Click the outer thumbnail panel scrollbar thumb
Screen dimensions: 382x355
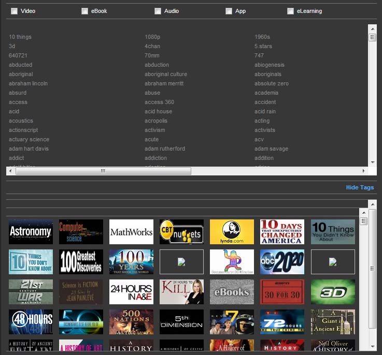point(372,269)
